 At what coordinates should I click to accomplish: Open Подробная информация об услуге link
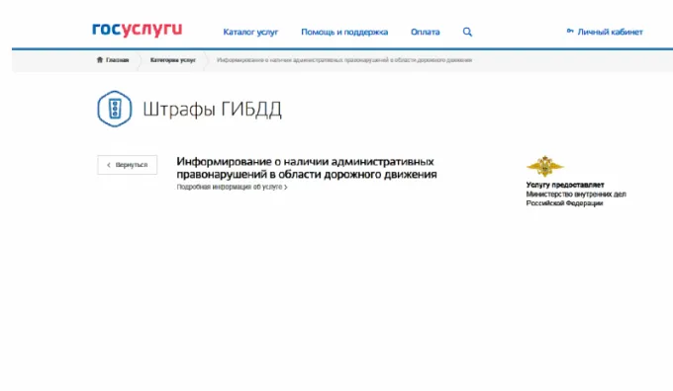coord(230,188)
